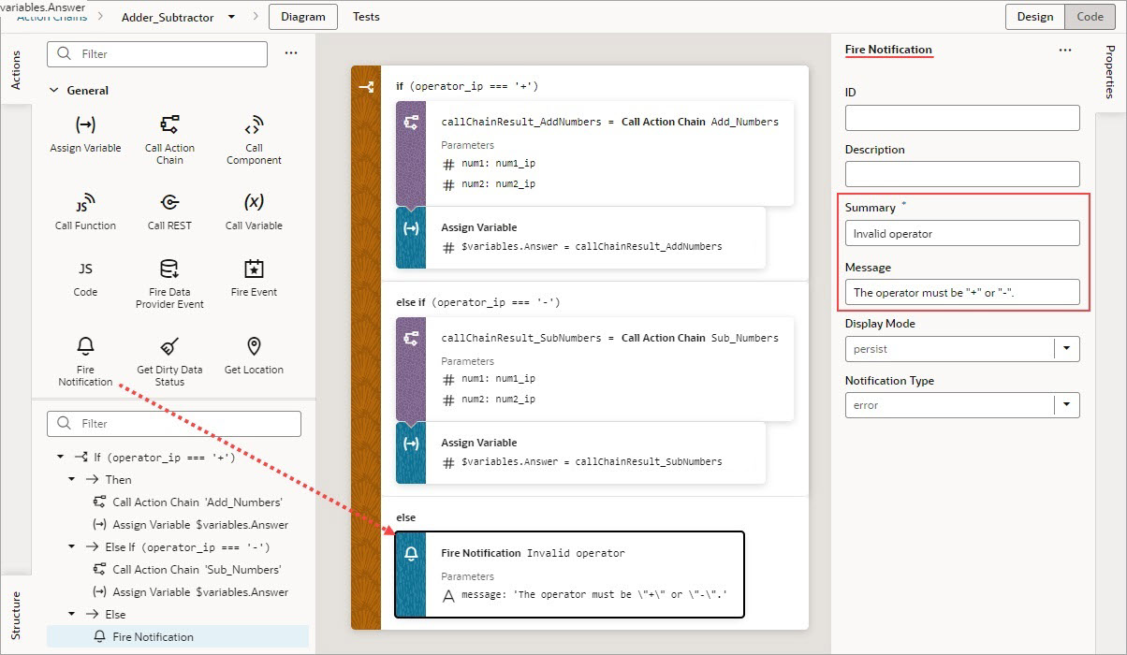The image size is (1127, 655).
Task: Switch to the Tests tab
Action: tap(365, 16)
